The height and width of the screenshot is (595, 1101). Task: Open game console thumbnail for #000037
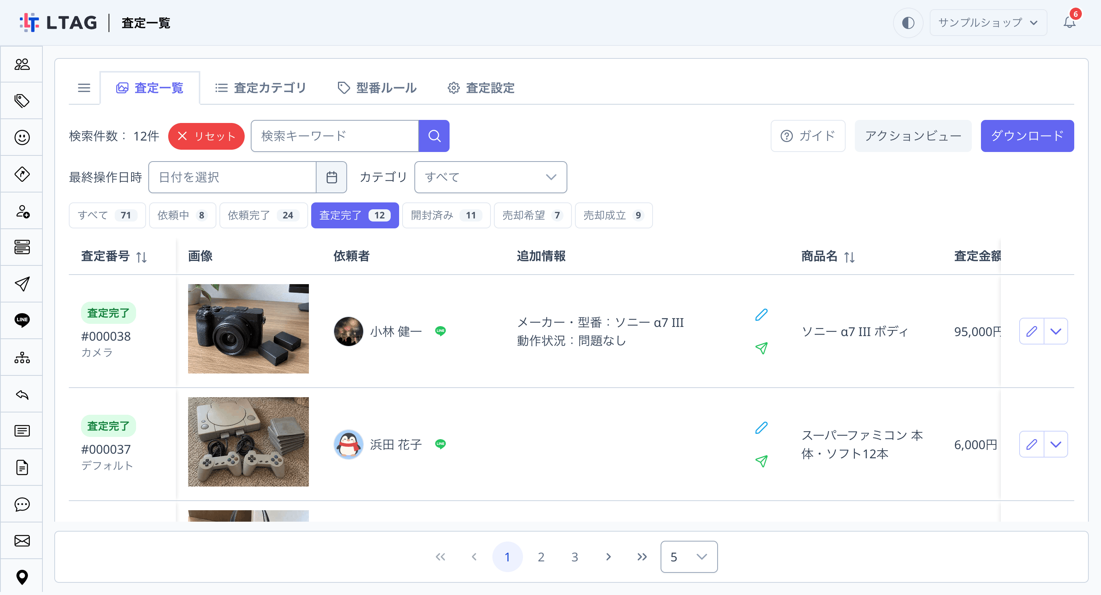coord(248,442)
